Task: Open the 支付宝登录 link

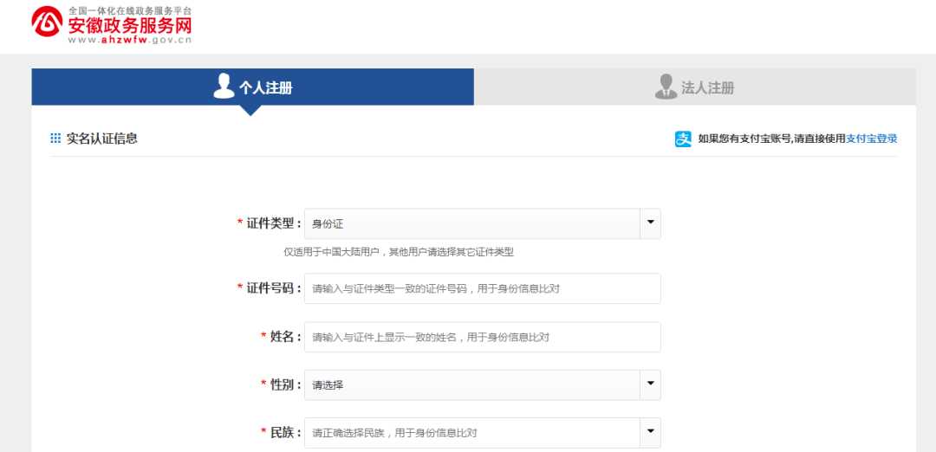Action: point(871,139)
